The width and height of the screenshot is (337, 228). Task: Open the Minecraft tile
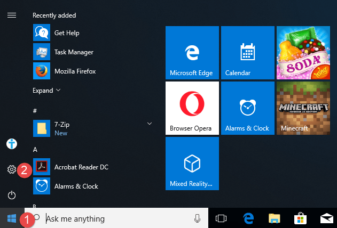pyautogui.click(x=303, y=108)
